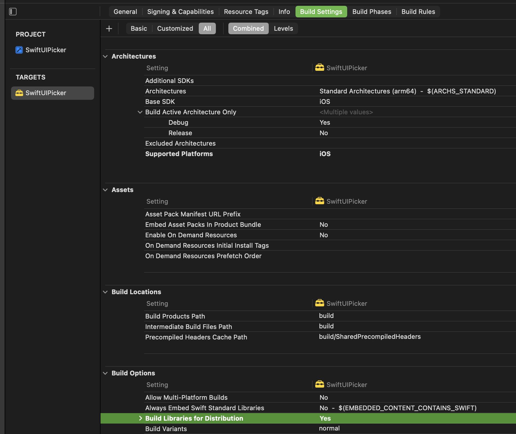Open the Info tab

[284, 12]
